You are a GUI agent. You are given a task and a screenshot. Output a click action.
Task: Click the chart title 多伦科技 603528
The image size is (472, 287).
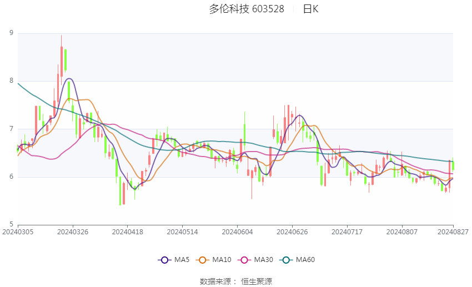coord(247,9)
